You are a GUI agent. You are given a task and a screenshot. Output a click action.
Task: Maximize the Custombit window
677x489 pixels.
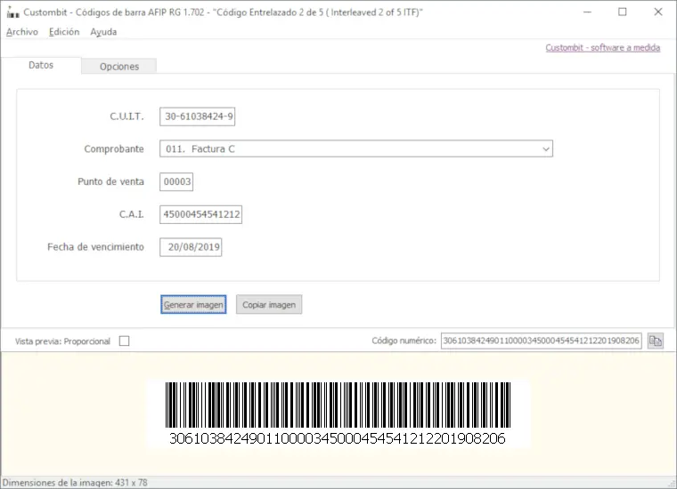pos(623,12)
